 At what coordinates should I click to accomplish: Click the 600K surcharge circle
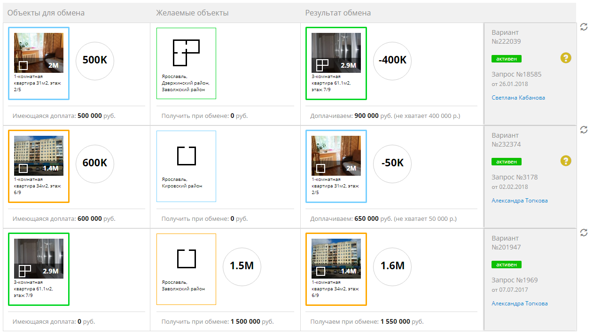coord(95,163)
